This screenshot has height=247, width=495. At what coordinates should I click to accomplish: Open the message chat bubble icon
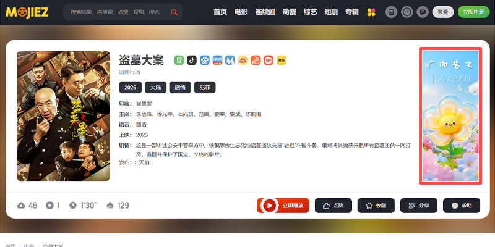pyautogui.click(x=422, y=12)
